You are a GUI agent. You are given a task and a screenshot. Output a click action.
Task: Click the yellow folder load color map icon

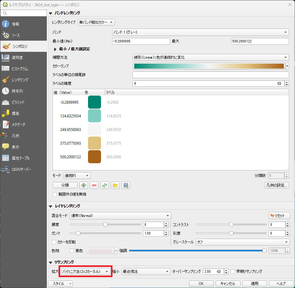pyautogui.click(x=115, y=185)
